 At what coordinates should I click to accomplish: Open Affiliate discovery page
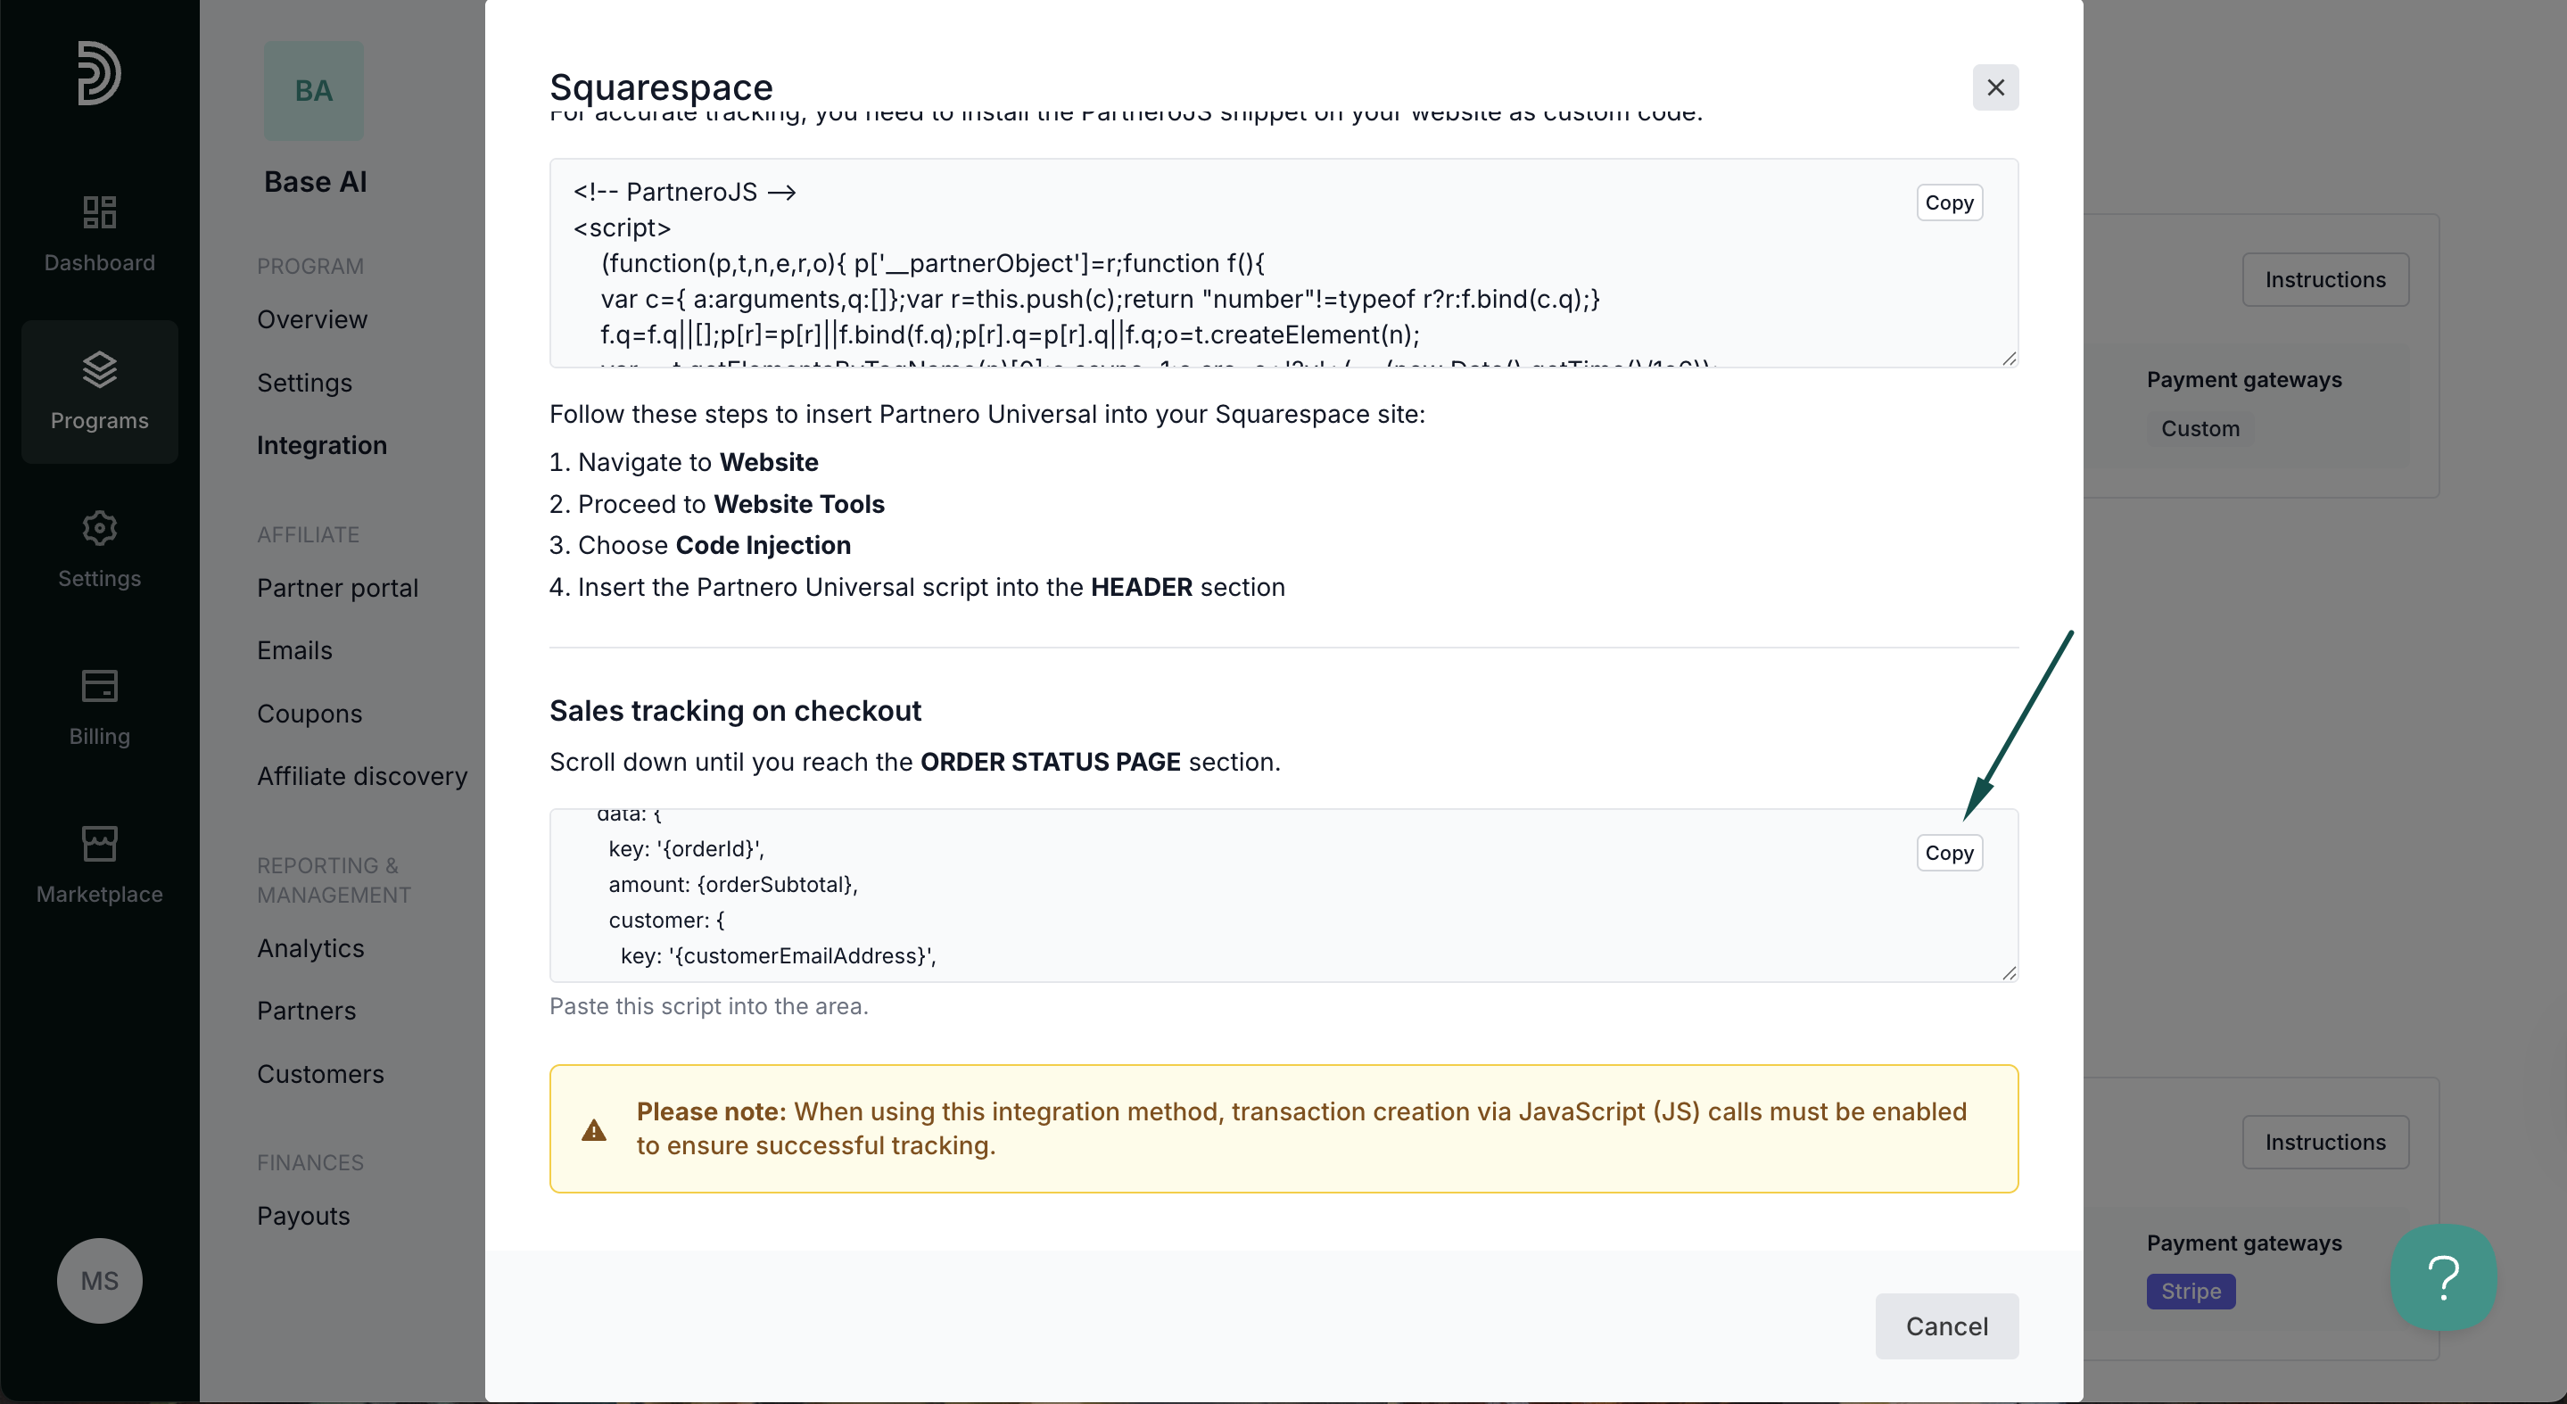(x=363, y=776)
